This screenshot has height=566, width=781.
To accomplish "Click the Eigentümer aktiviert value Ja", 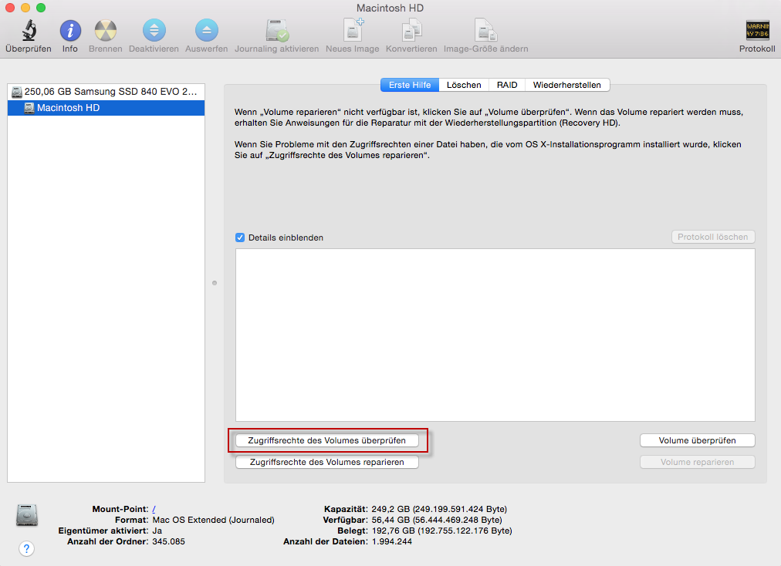I will [157, 531].
